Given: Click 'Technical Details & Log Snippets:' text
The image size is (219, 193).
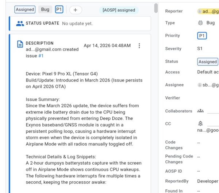Looking at the screenshot, I should click(x=61, y=157).
